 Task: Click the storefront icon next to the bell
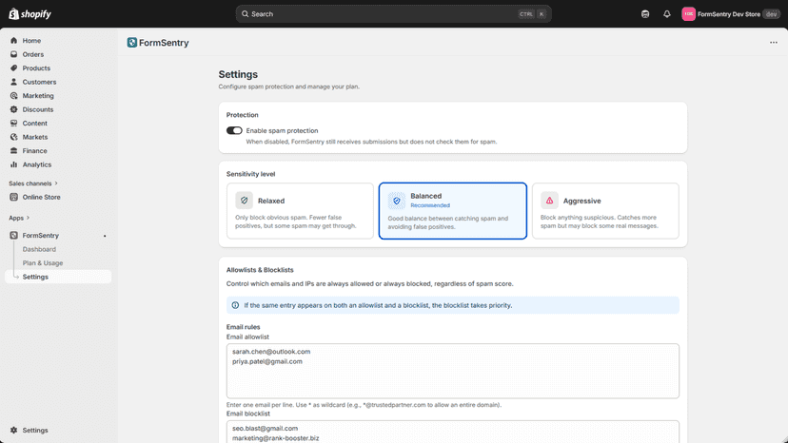[x=645, y=14]
